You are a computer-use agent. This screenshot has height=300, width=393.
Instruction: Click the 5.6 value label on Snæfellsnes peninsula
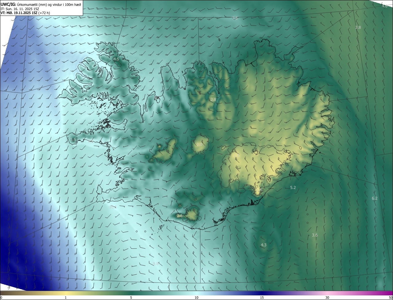(x=73, y=140)
